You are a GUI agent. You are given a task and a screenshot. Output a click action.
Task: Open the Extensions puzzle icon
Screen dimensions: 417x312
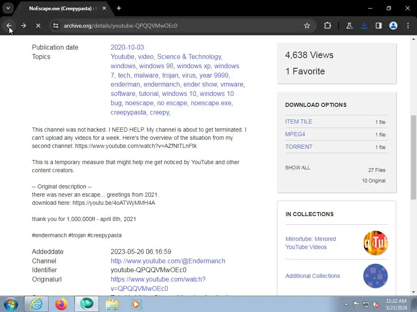point(328,26)
